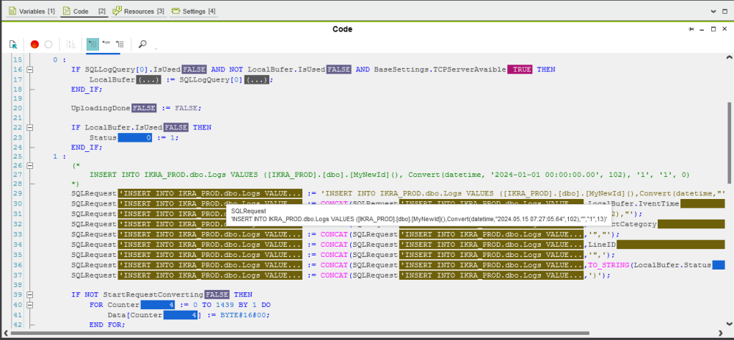Image resolution: width=734 pixels, height=340 pixels.
Task: Toggle TCPServerAvaible TRUE value on line 16
Action: pyautogui.click(x=521, y=69)
